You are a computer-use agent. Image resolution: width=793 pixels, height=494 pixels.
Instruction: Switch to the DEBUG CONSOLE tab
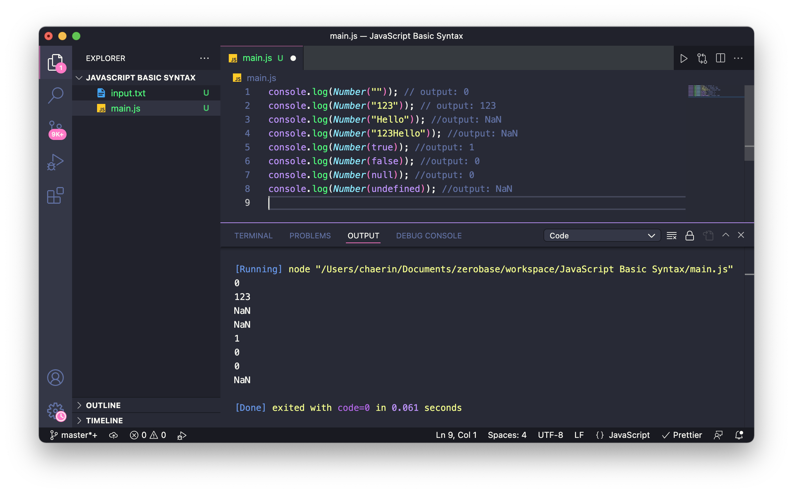click(x=429, y=236)
